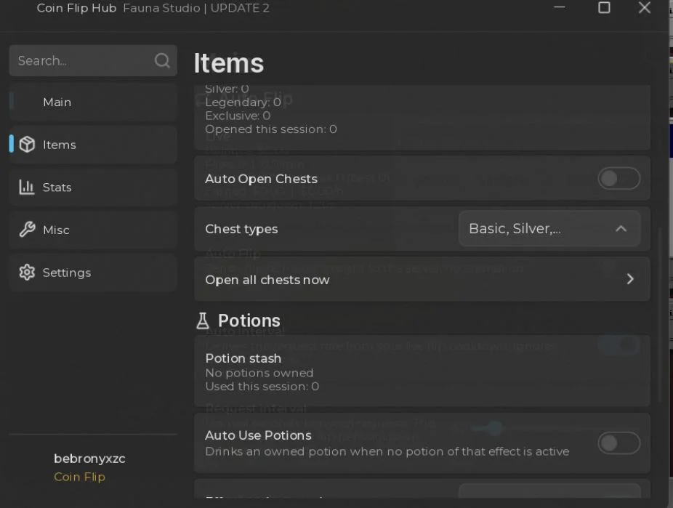673x508 pixels.
Task: Switch to the Stats tab
Action: pos(93,187)
